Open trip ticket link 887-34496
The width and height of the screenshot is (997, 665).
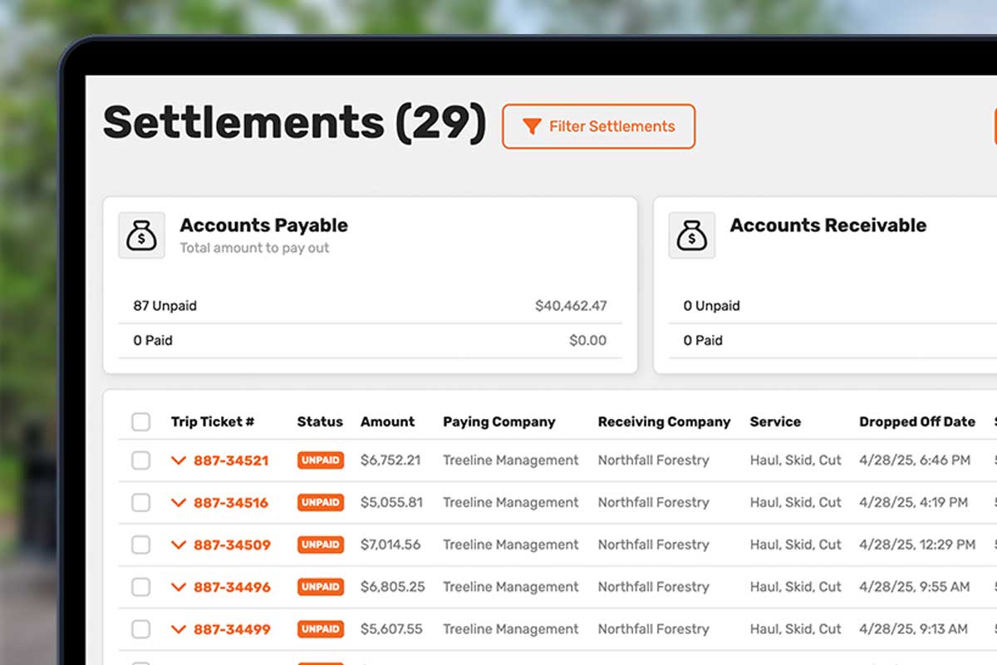click(232, 588)
